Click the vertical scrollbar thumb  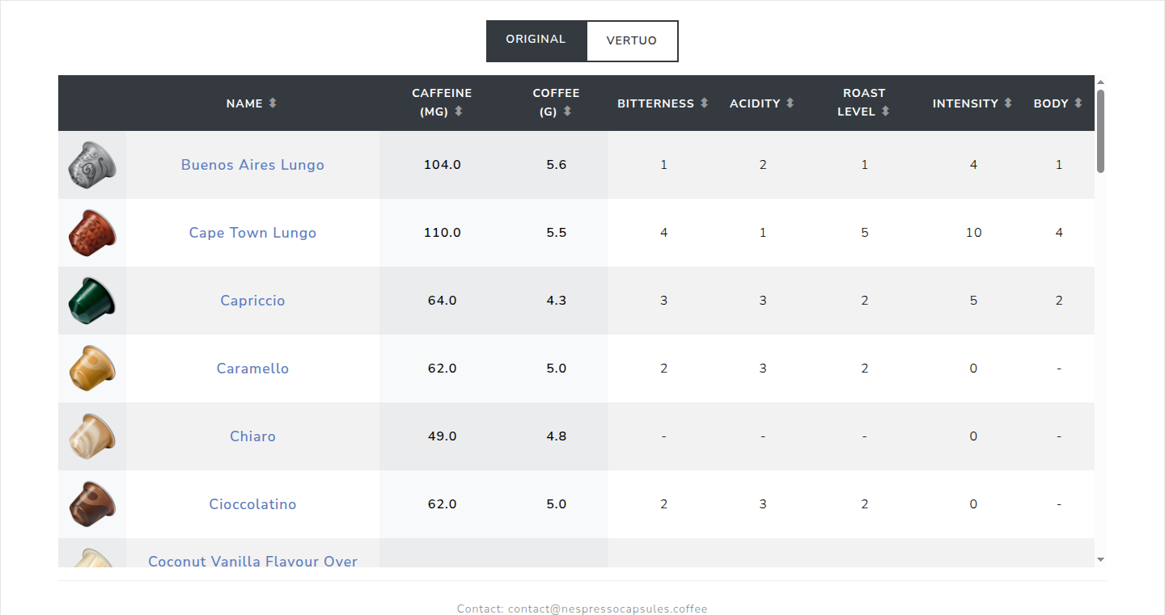1100,131
